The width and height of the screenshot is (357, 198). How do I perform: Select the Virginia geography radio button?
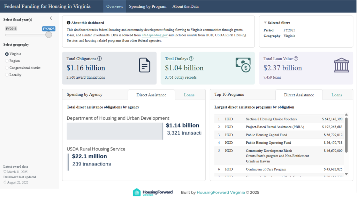click(7, 54)
